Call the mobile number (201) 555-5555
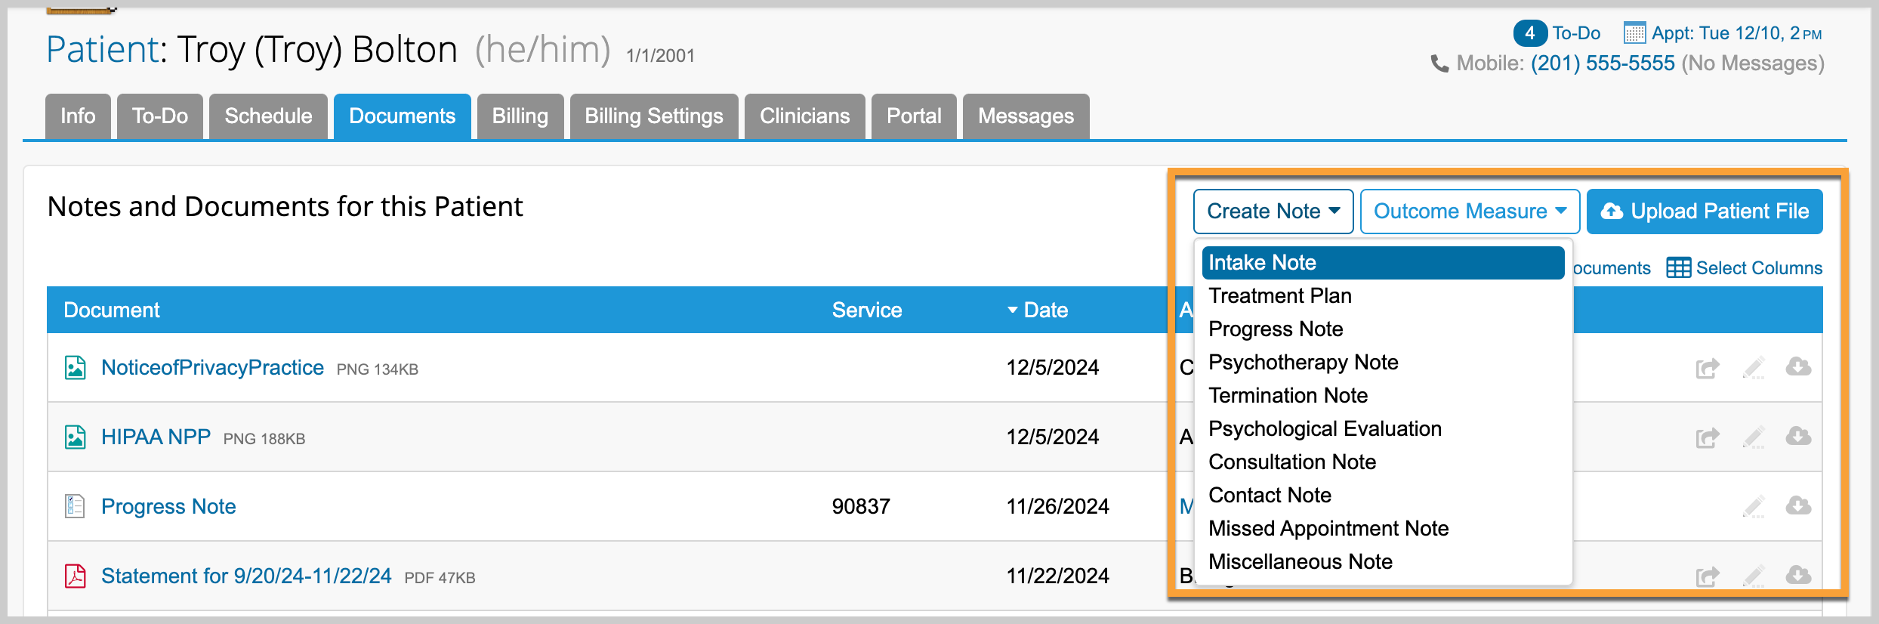The width and height of the screenshot is (1879, 624). pyautogui.click(x=1602, y=63)
